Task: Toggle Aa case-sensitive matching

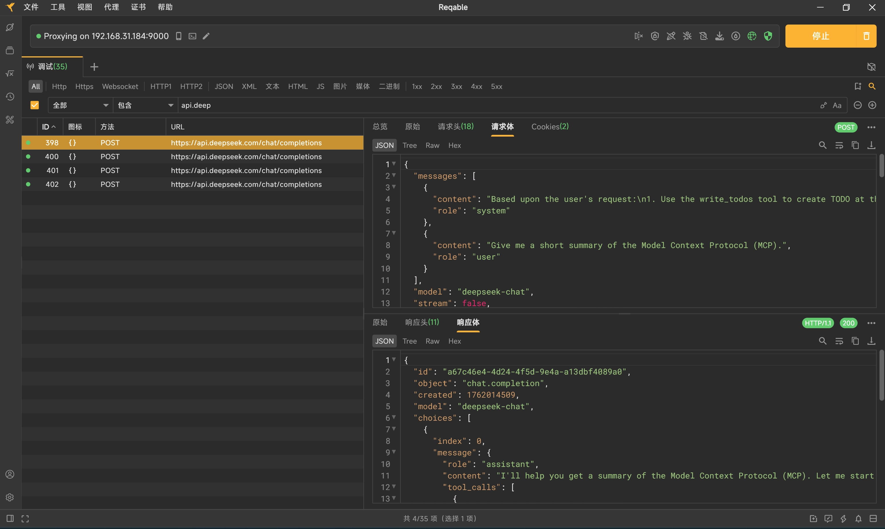Action: pyautogui.click(x=837, y=105)
